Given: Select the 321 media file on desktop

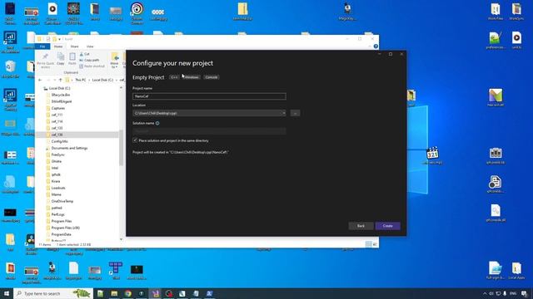Looking at the screenshot, I should (432, 156).
